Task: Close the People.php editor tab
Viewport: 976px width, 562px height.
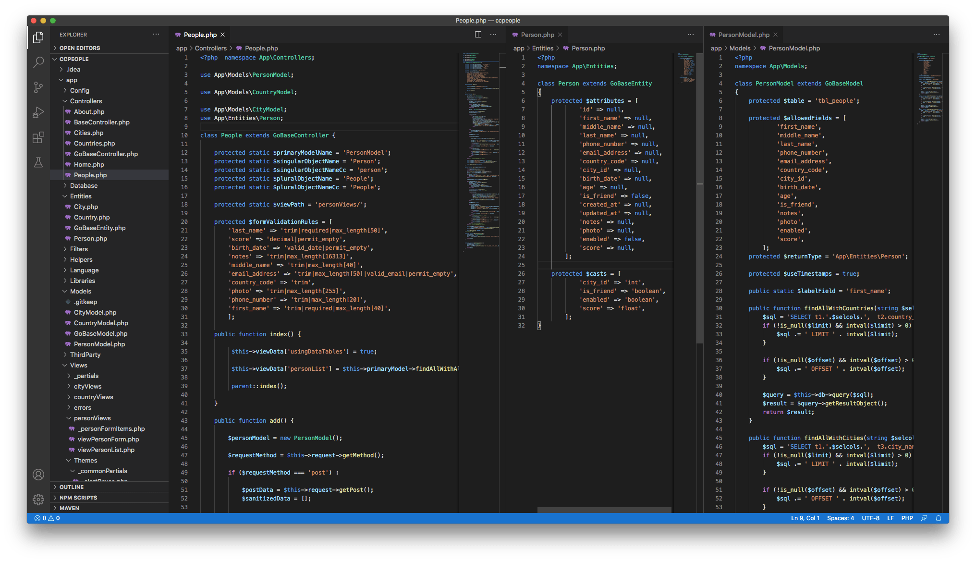Action: (x=223, y=35)
